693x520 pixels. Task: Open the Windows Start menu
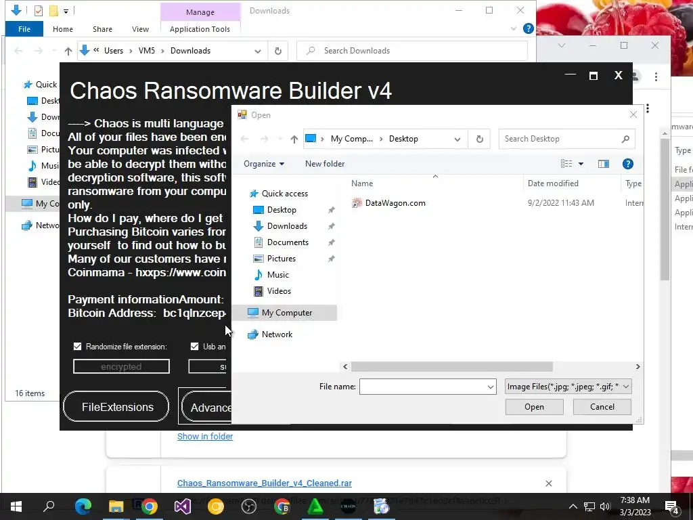click(x=16, y=506)
